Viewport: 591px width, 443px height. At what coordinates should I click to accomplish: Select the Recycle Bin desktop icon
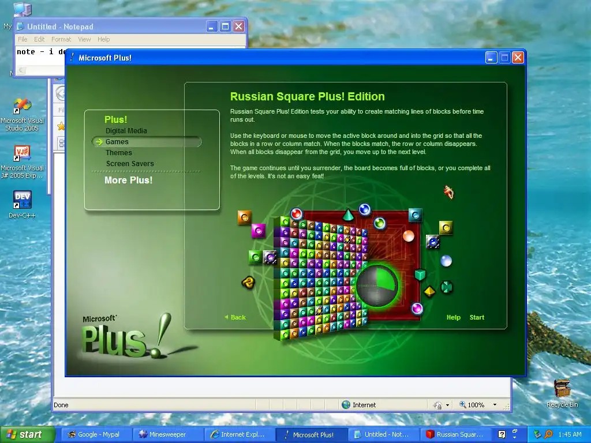pyautogui.click(x=562, y=393)
